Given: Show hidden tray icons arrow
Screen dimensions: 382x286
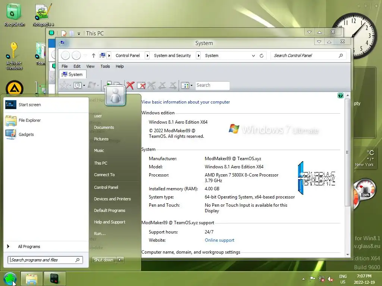Looking at the screenshot, I should coord(303,279).
